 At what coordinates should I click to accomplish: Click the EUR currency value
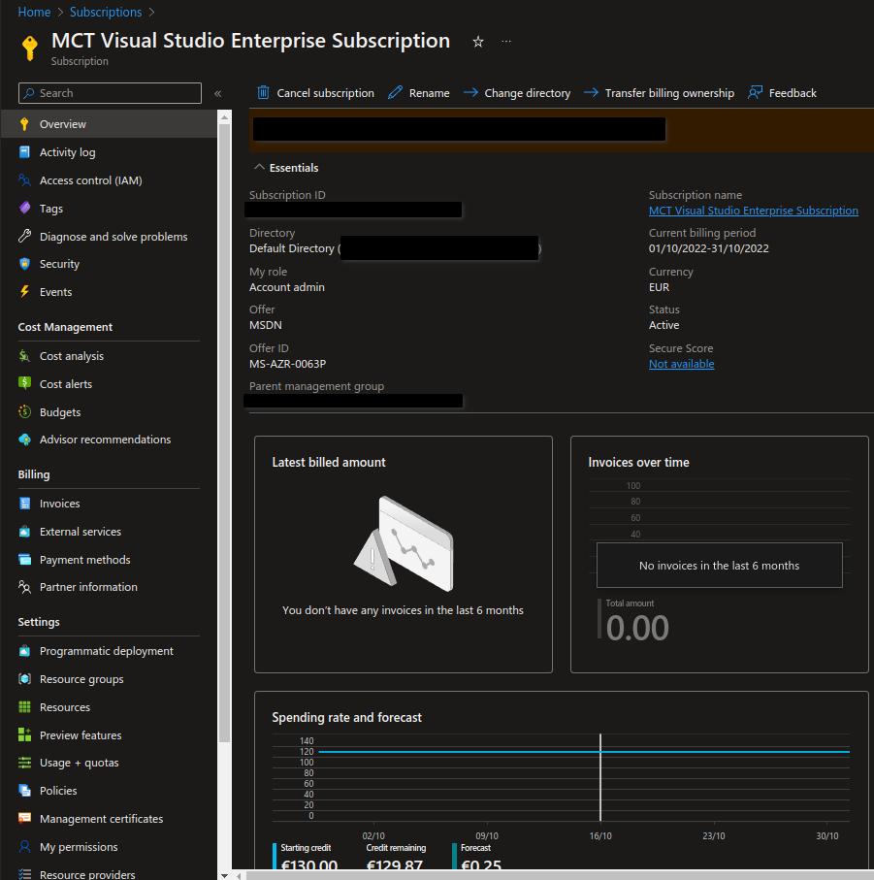660,287
